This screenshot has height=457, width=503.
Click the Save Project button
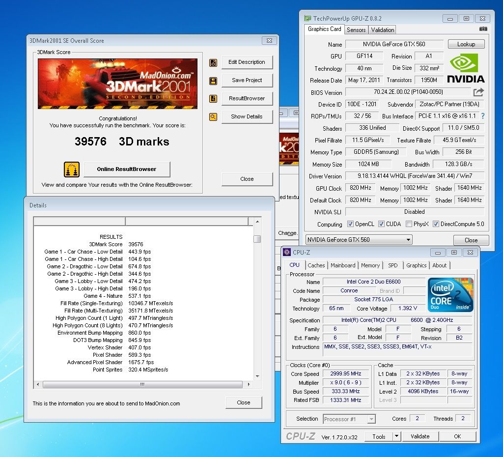coord(247,80)
